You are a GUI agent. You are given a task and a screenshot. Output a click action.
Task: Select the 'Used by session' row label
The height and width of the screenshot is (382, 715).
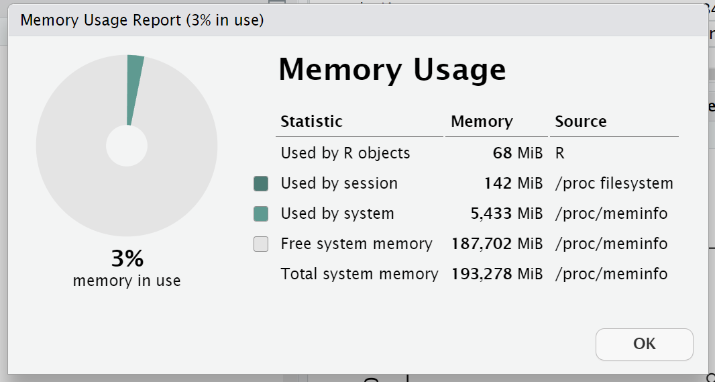click(339, 183)
